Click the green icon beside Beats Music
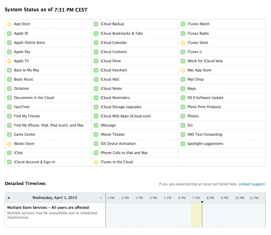Viewport: 271px width, 235px height. coord(9,79)
